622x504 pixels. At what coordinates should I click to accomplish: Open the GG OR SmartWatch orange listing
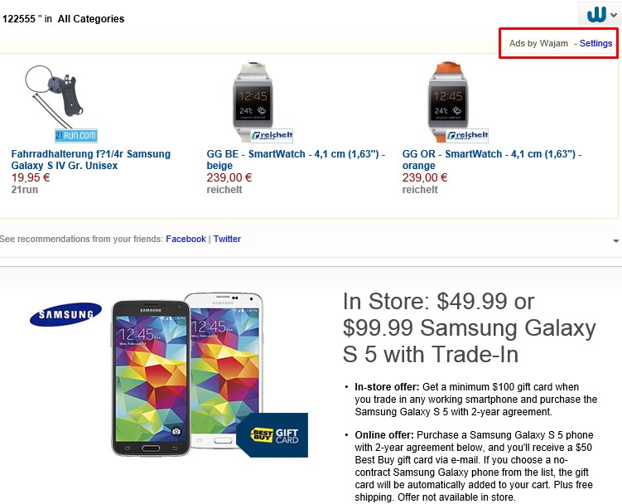coord(491,159)
